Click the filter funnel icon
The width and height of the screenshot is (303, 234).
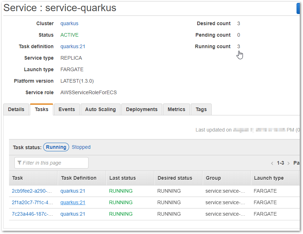tap(19, 163)
